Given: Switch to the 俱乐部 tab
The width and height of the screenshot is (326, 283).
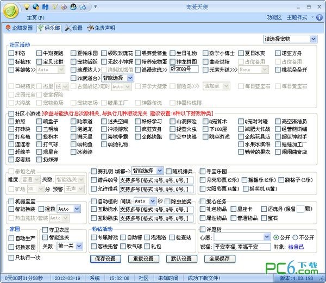Looking at the screenshot, I should [49, 28].
